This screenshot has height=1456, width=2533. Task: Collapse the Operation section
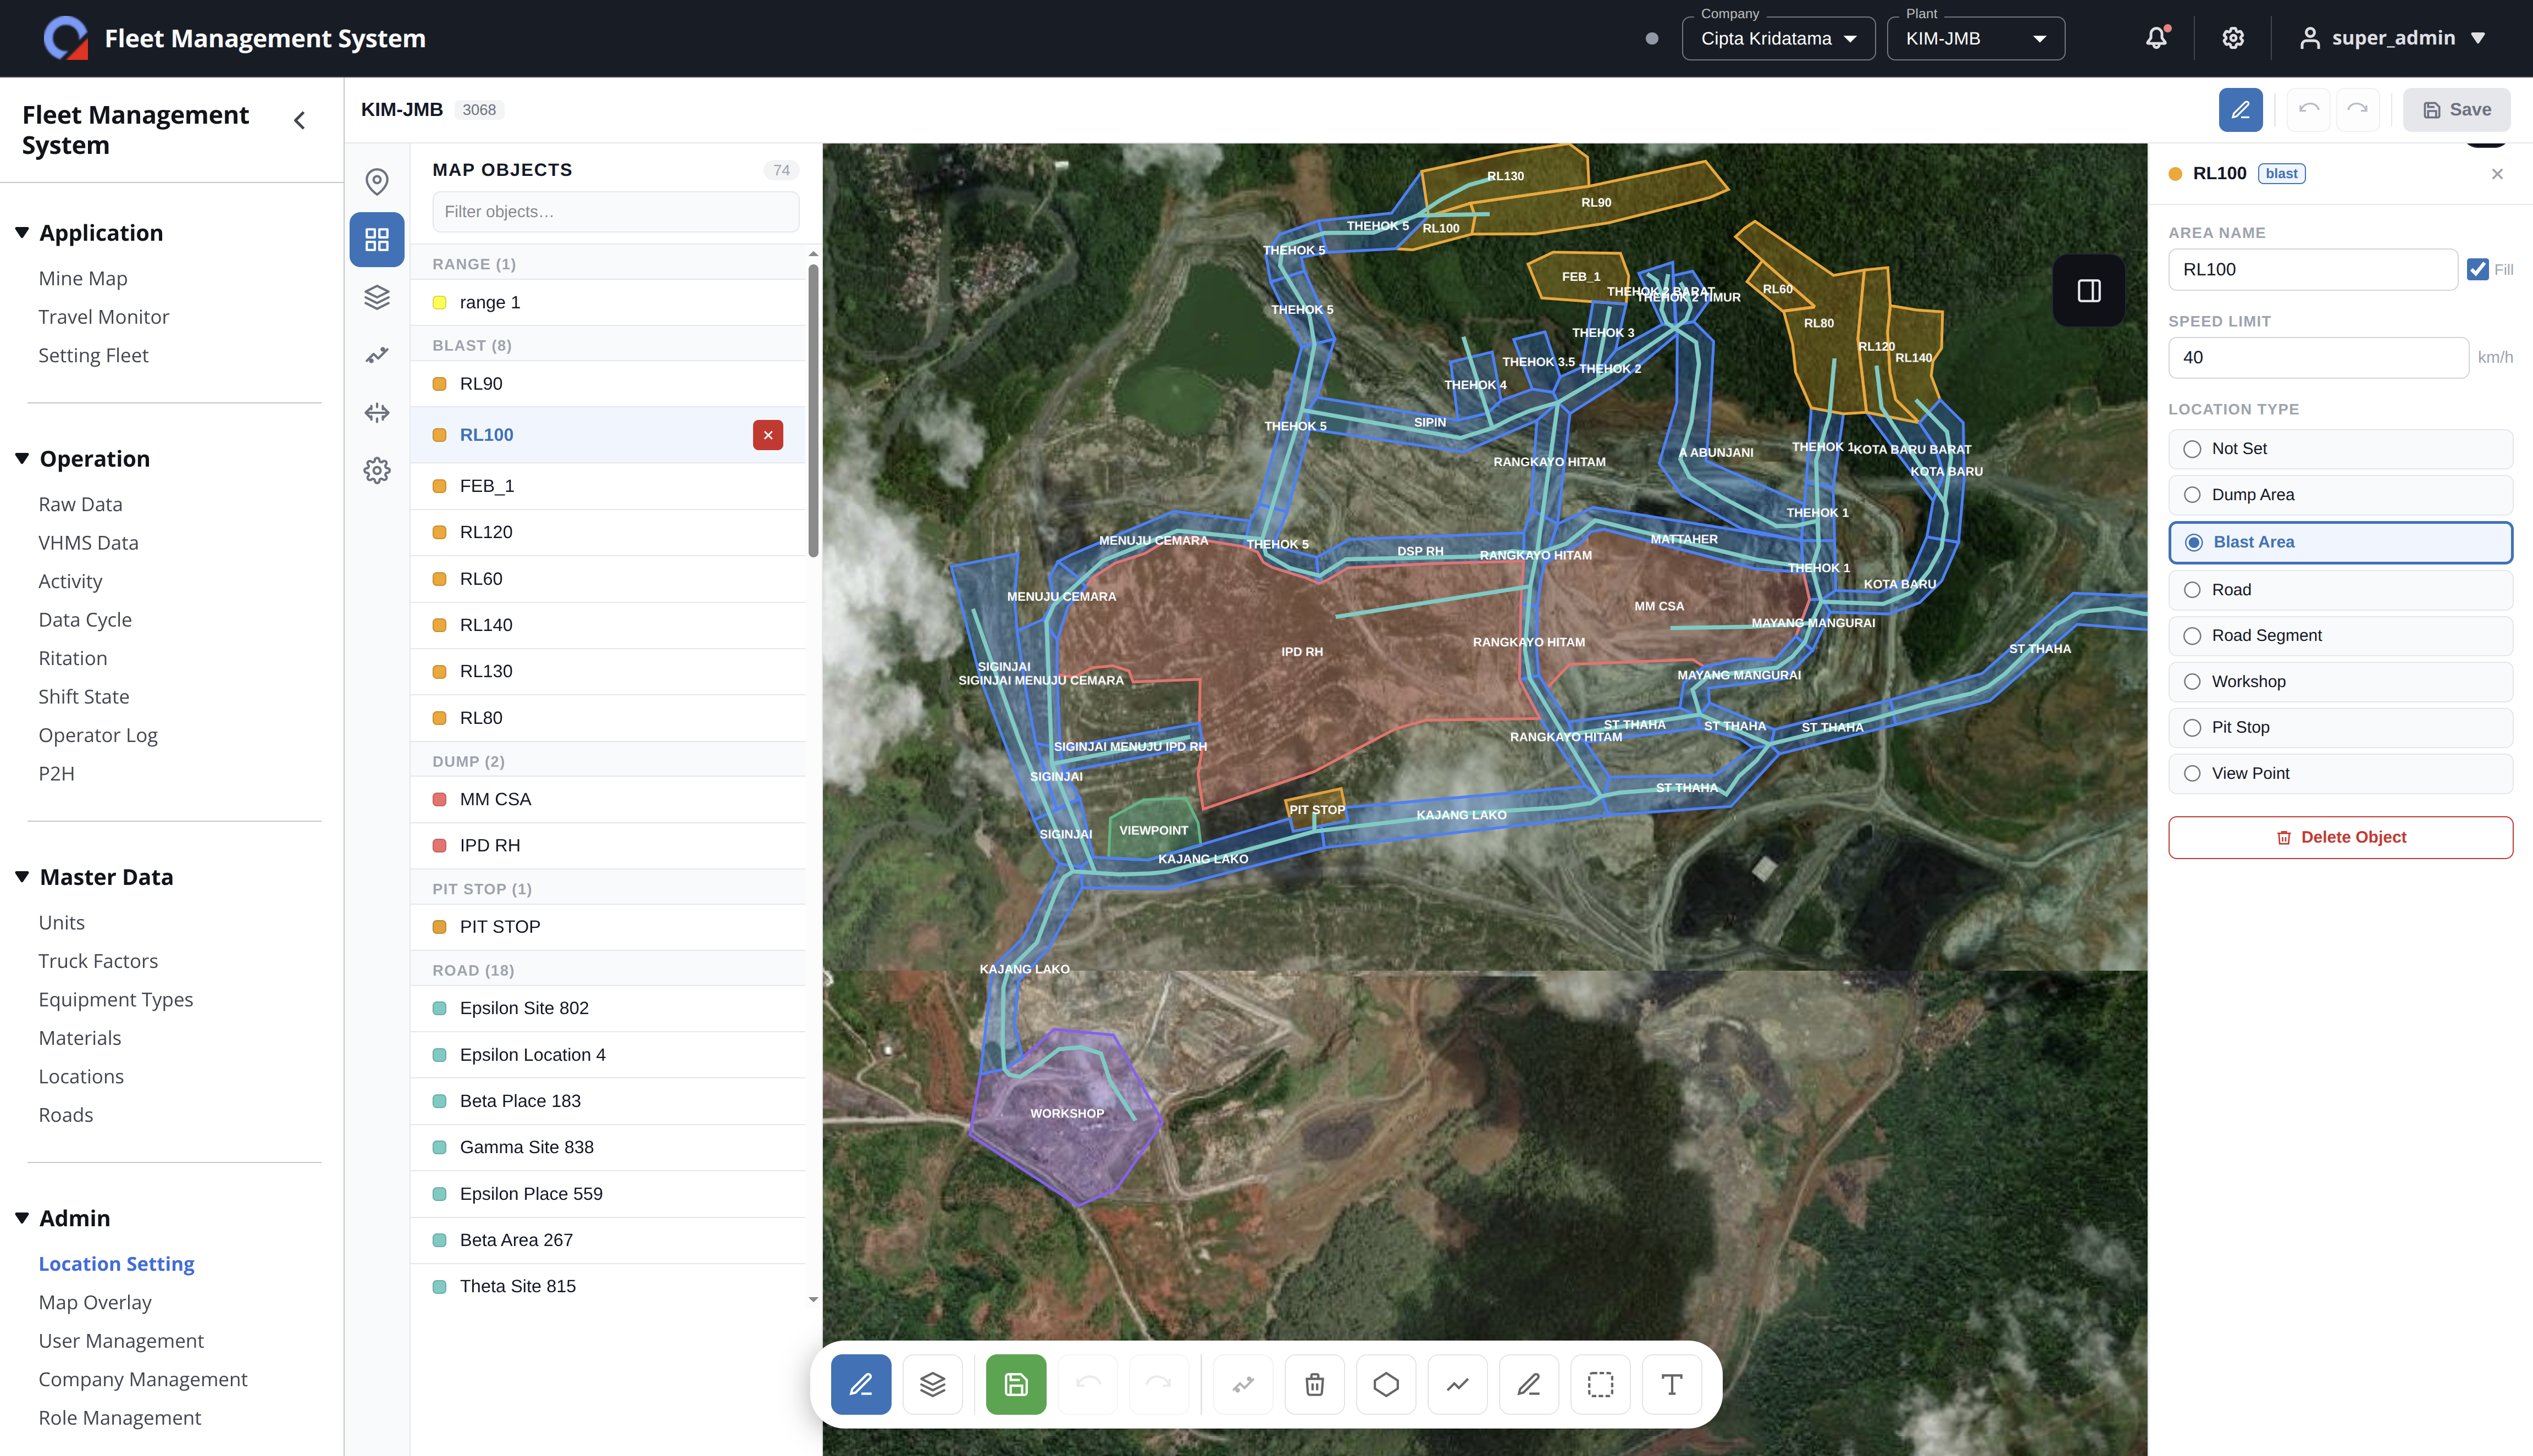(22, 459)
